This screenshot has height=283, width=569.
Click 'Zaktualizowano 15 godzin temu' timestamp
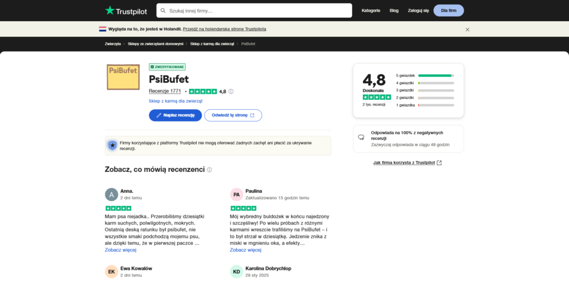(x=277, y=198)
